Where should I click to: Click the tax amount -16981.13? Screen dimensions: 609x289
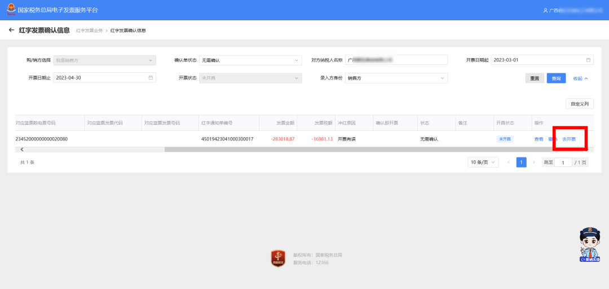[322, 139]
